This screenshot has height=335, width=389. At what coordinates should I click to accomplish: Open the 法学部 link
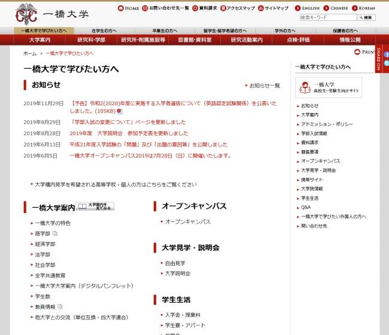pos(42,254)
